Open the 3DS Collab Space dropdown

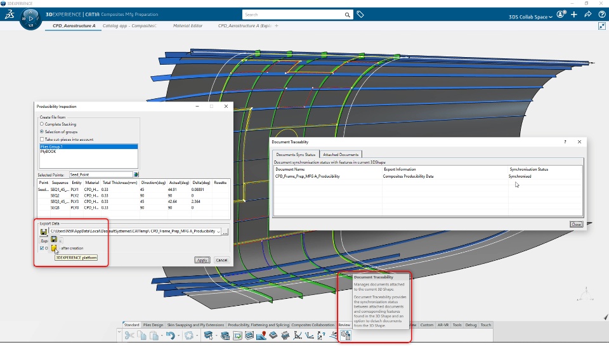pos(530,16)
